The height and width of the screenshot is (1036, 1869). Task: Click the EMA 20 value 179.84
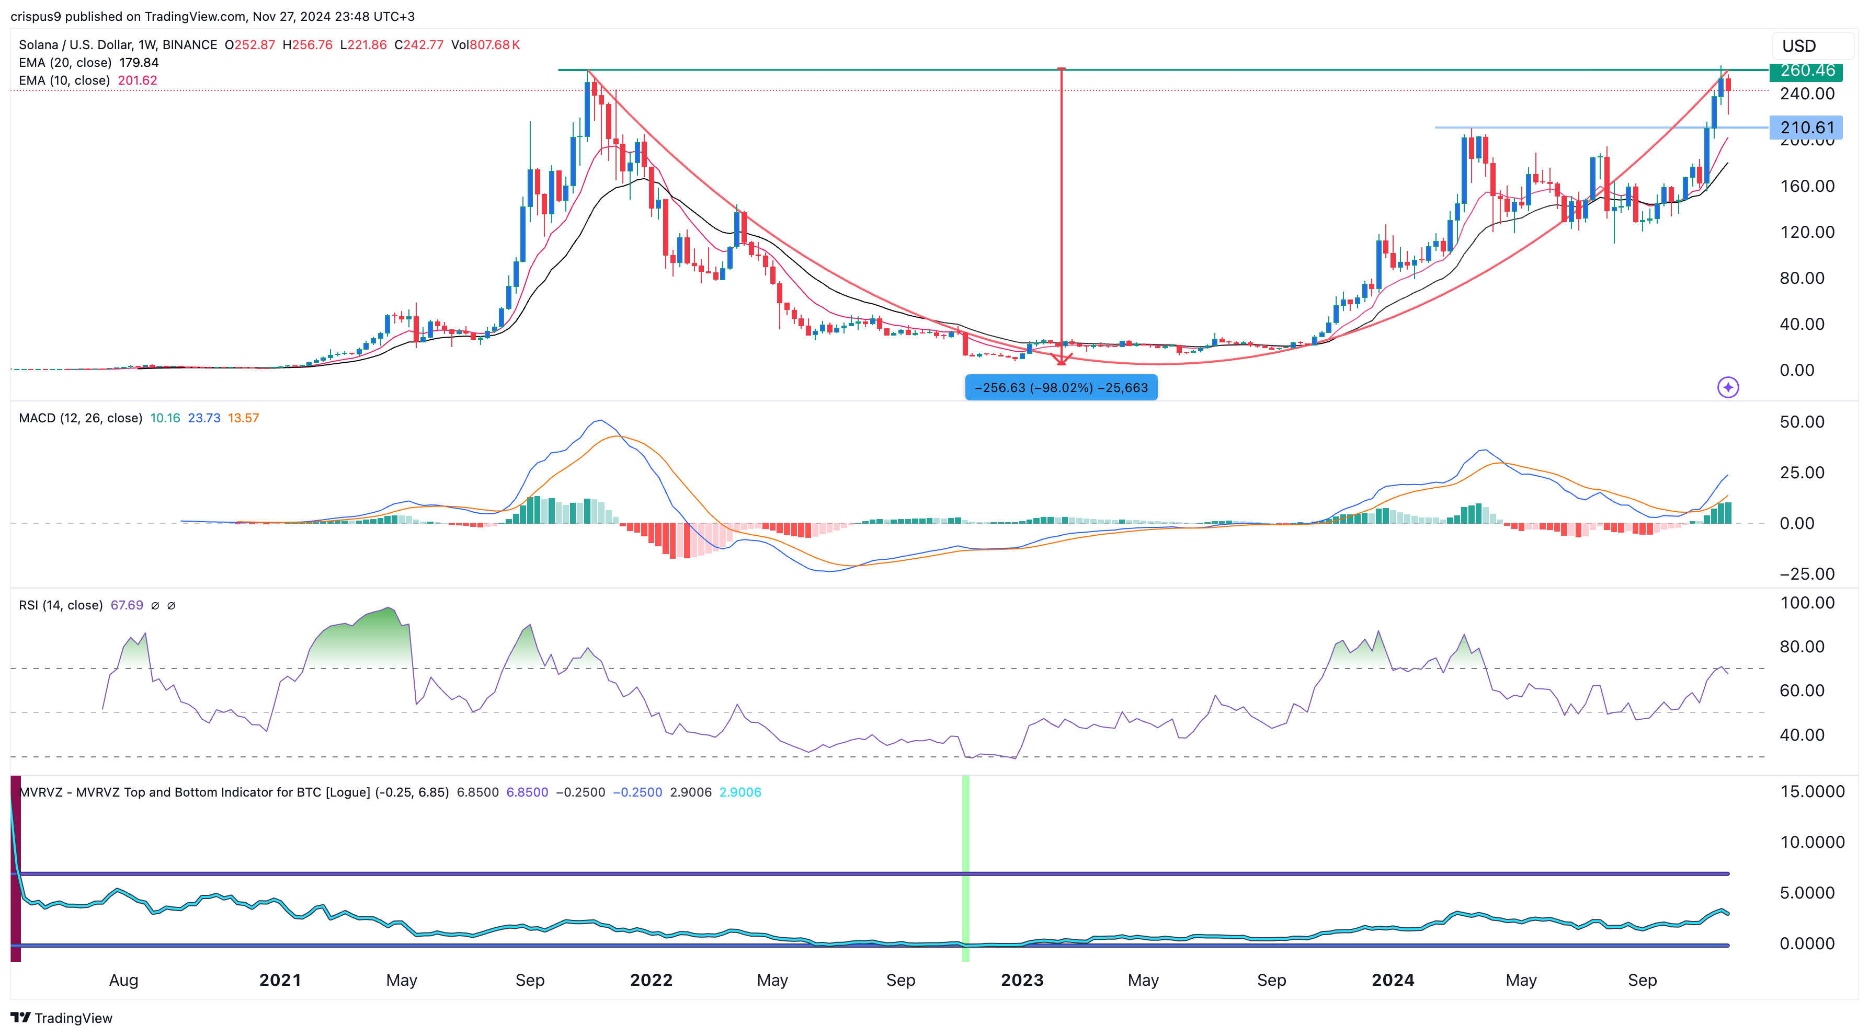pos(139,62)
